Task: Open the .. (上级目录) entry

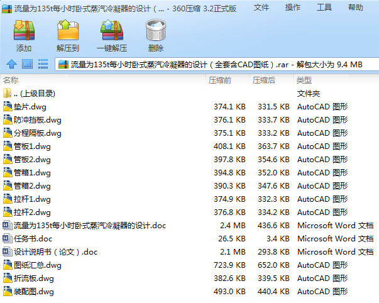Action: pyautogui.click(x=35, y=93)
